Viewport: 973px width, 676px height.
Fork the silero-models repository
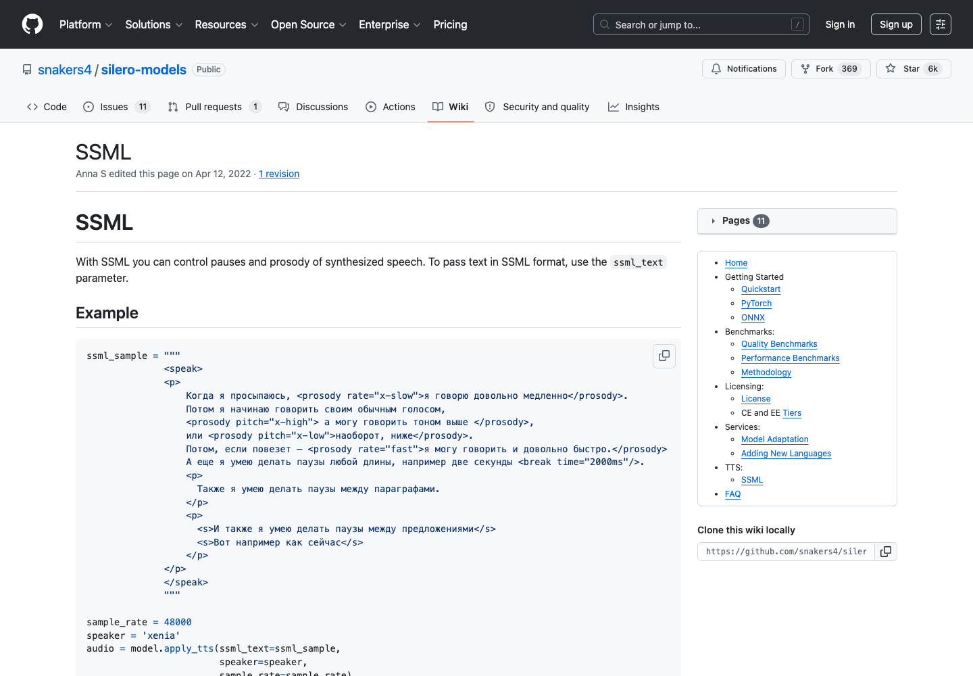(x=830, y=69)
